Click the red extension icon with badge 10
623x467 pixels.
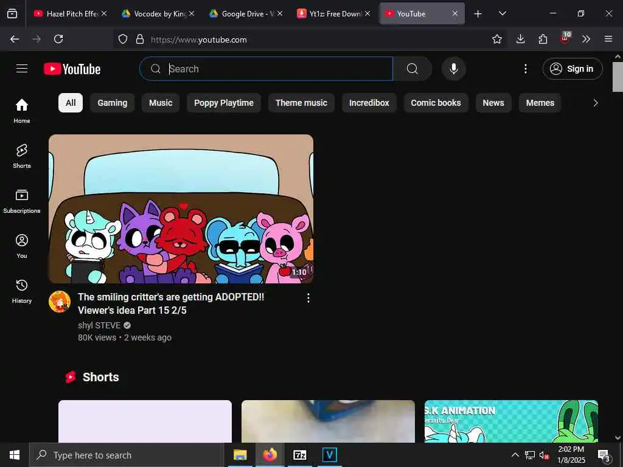[x=565, y=38]
